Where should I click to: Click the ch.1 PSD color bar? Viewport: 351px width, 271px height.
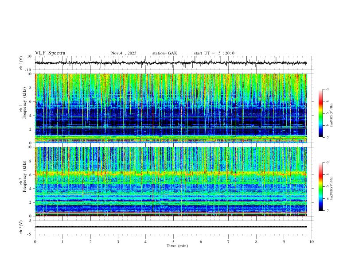(x=320, y=113)
